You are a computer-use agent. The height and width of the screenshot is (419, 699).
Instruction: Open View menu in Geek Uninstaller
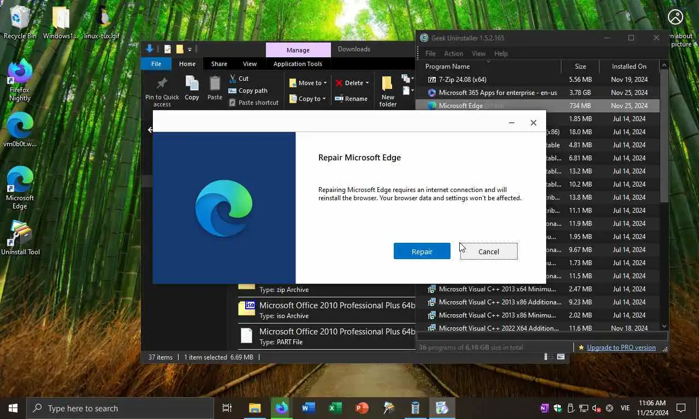478,53
